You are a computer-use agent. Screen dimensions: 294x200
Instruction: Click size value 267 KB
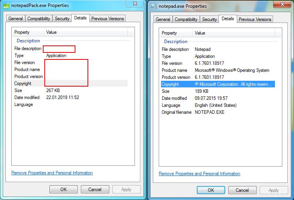pyautogui.click(x=53, y=90)
